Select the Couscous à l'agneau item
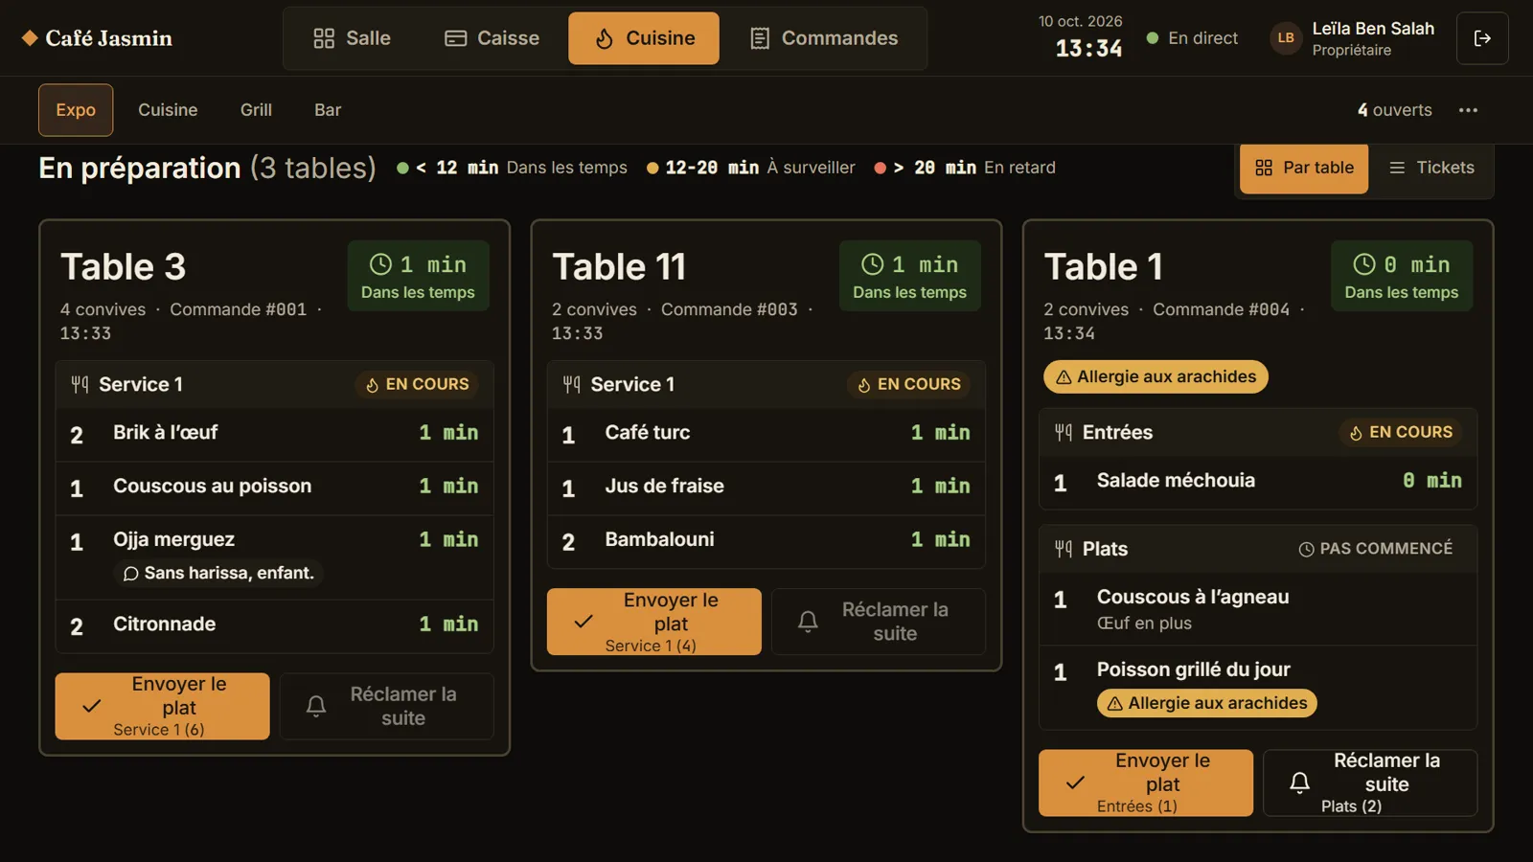1533x862 pixels. pyautogui.click(x=1258, y=609)
